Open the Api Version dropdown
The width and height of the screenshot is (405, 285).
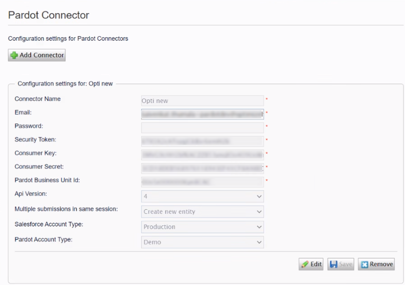[203, 197]
